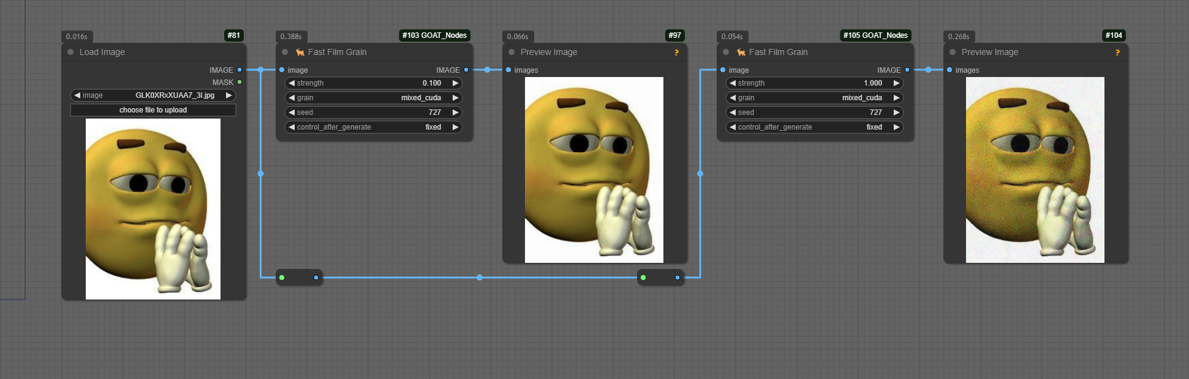Decrease seed on node #105 with left arrow
This screenshot has width=1189, height=379.
[x=733, y=112]
